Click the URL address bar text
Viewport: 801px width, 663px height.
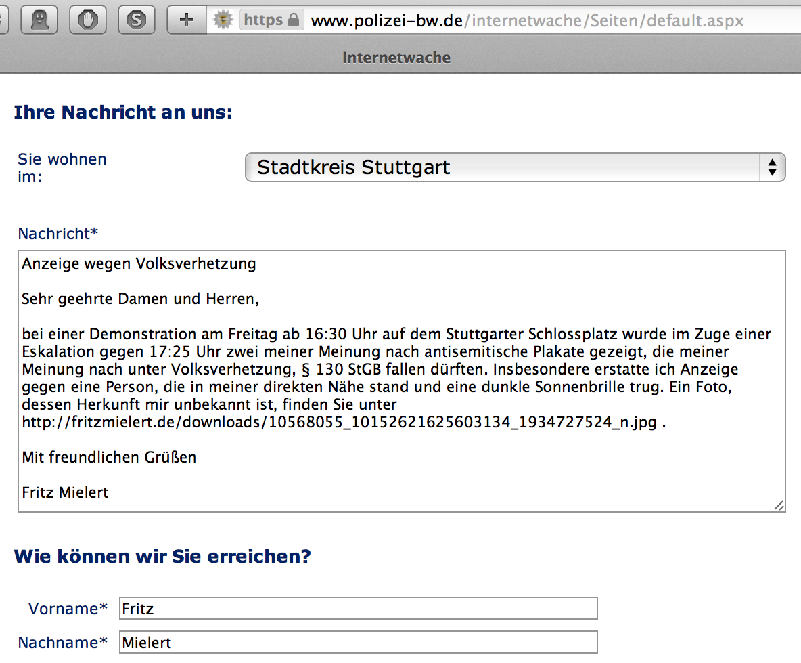[526, 20]
